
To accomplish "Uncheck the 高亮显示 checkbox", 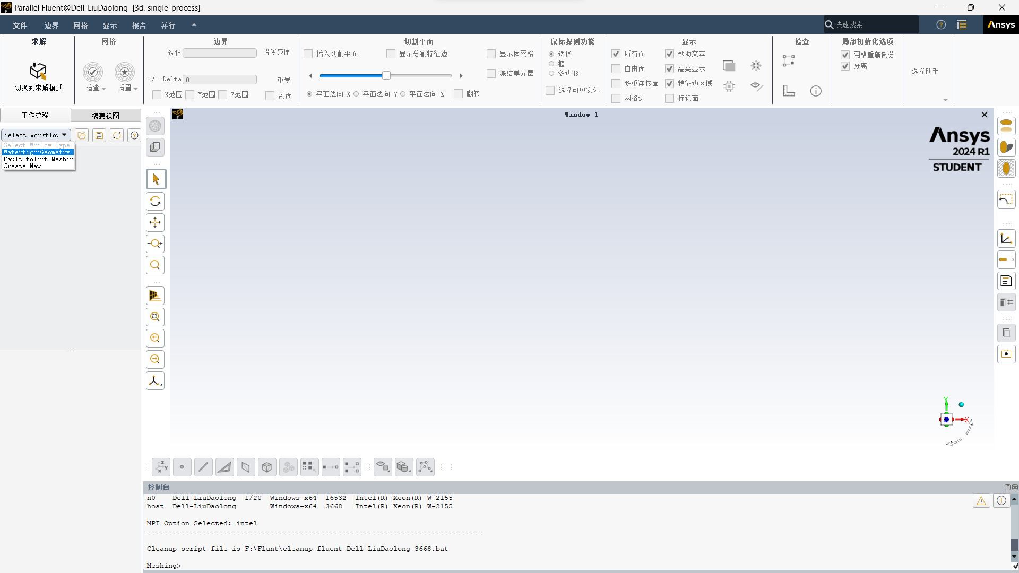I will (668, 68).
